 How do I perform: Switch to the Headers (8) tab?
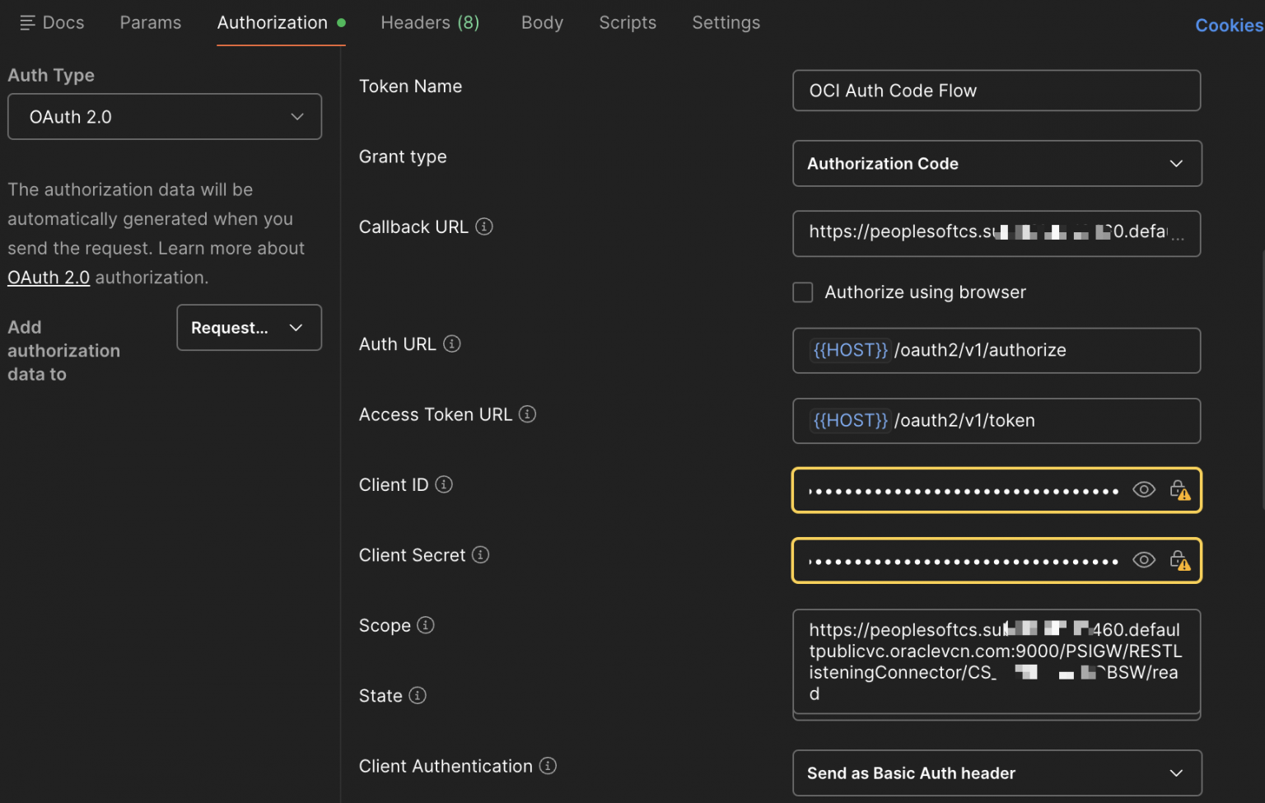[430, 23]
